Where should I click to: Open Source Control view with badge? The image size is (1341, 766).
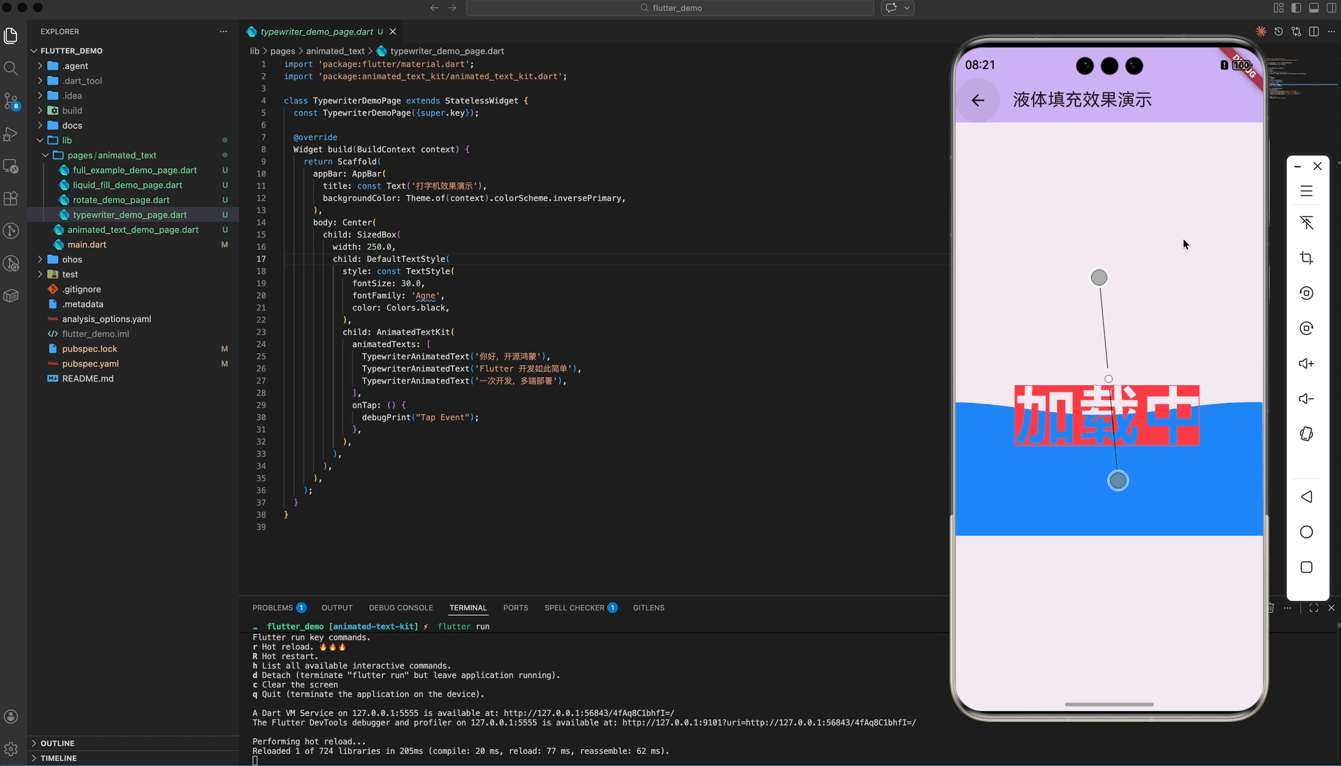click(x=11, y=101)
